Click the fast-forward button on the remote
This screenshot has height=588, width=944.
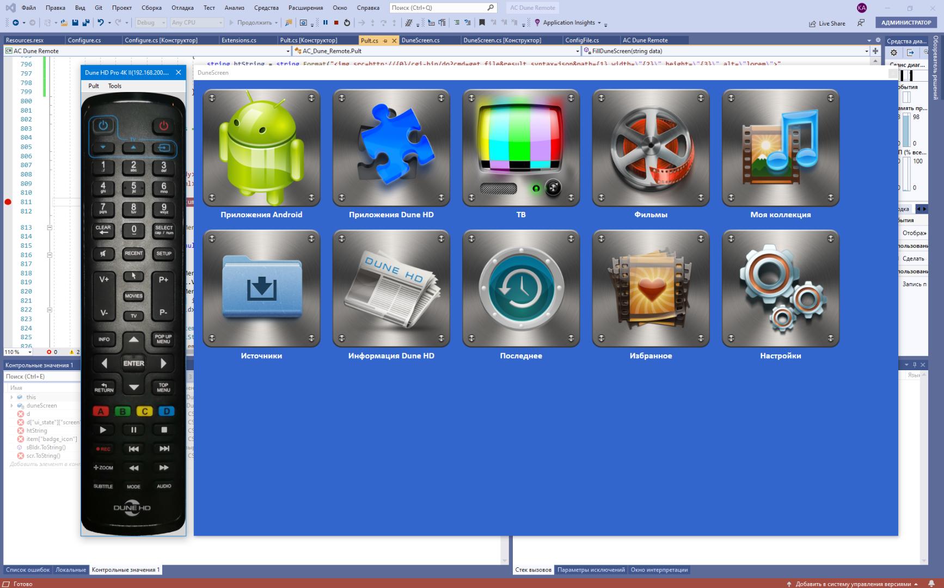tap(164, 468)
